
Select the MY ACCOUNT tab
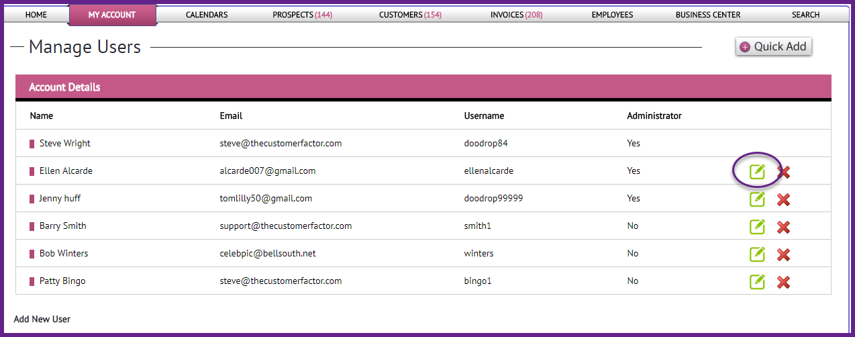coord(112,15)
